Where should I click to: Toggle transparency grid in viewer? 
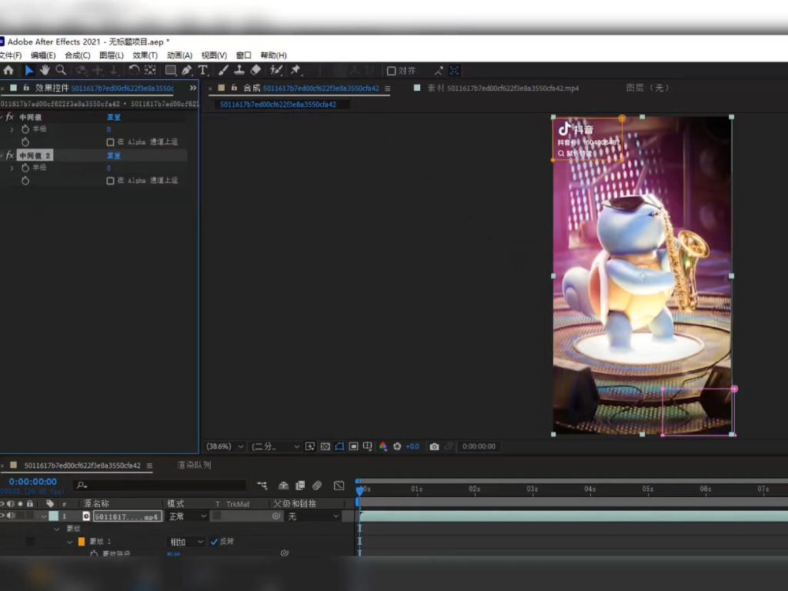(x=326, y=446)
